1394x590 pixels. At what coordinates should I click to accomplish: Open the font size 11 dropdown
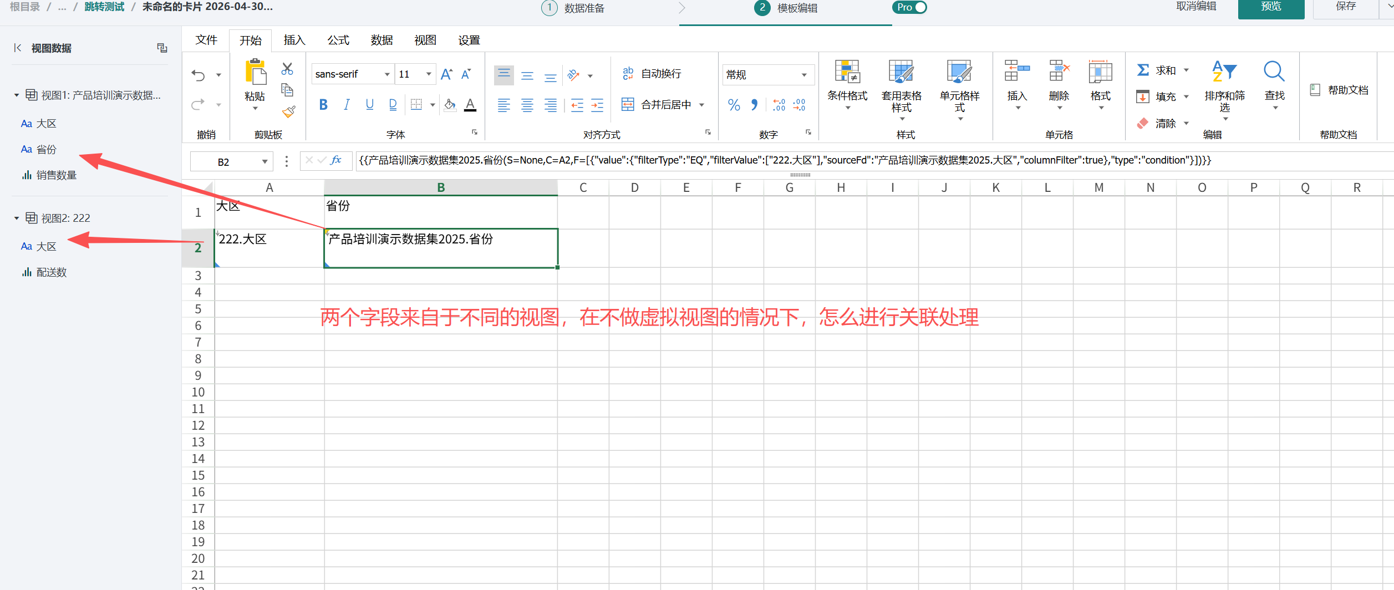pyautogui.click(x=429, y=74)
